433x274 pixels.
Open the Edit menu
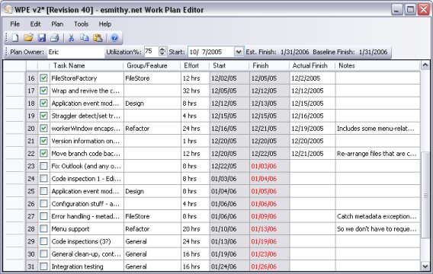coord(35,24)
